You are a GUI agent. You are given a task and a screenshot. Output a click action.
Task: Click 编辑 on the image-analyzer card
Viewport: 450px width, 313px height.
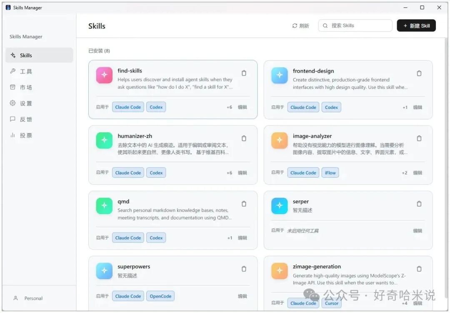417,173
